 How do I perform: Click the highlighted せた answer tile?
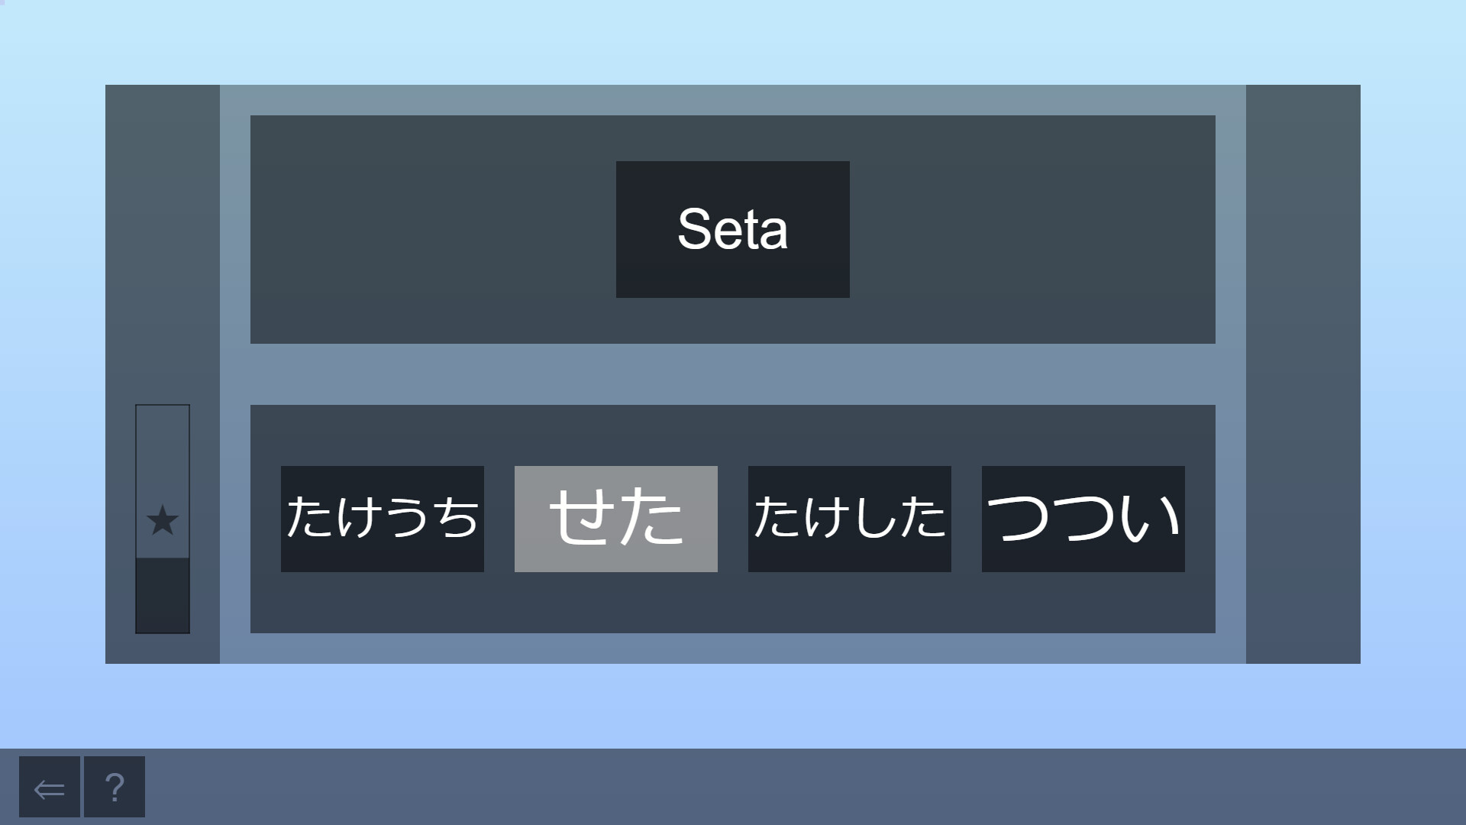[615, 519]
